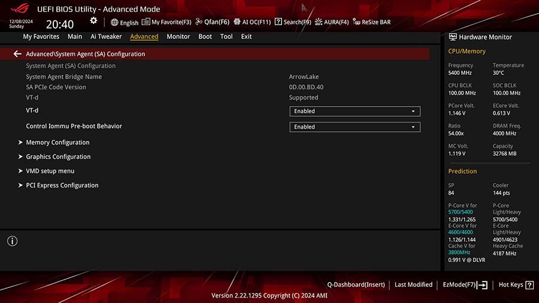Go to the Boot tab
Viewport: 539px width, 303px height.
[x=205, y=37]
